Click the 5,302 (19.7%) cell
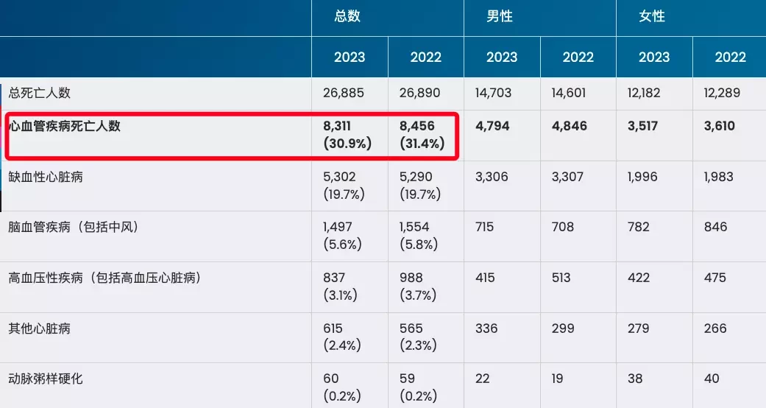This screenshot has height=408, width=766. tap(344, 186)
